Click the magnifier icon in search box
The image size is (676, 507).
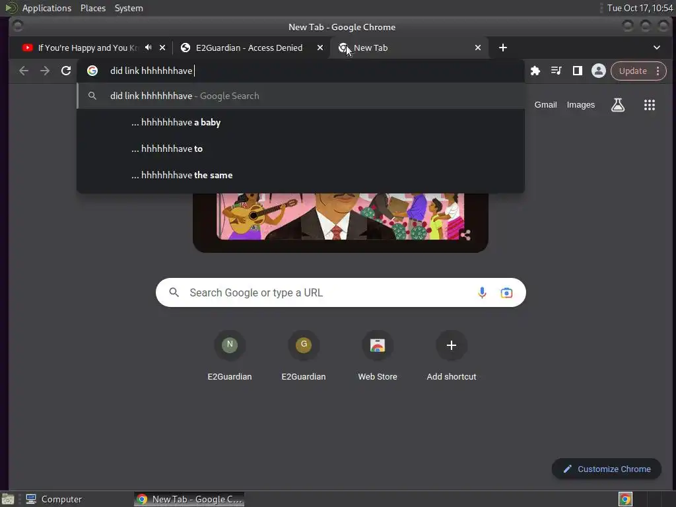(174, 292)
